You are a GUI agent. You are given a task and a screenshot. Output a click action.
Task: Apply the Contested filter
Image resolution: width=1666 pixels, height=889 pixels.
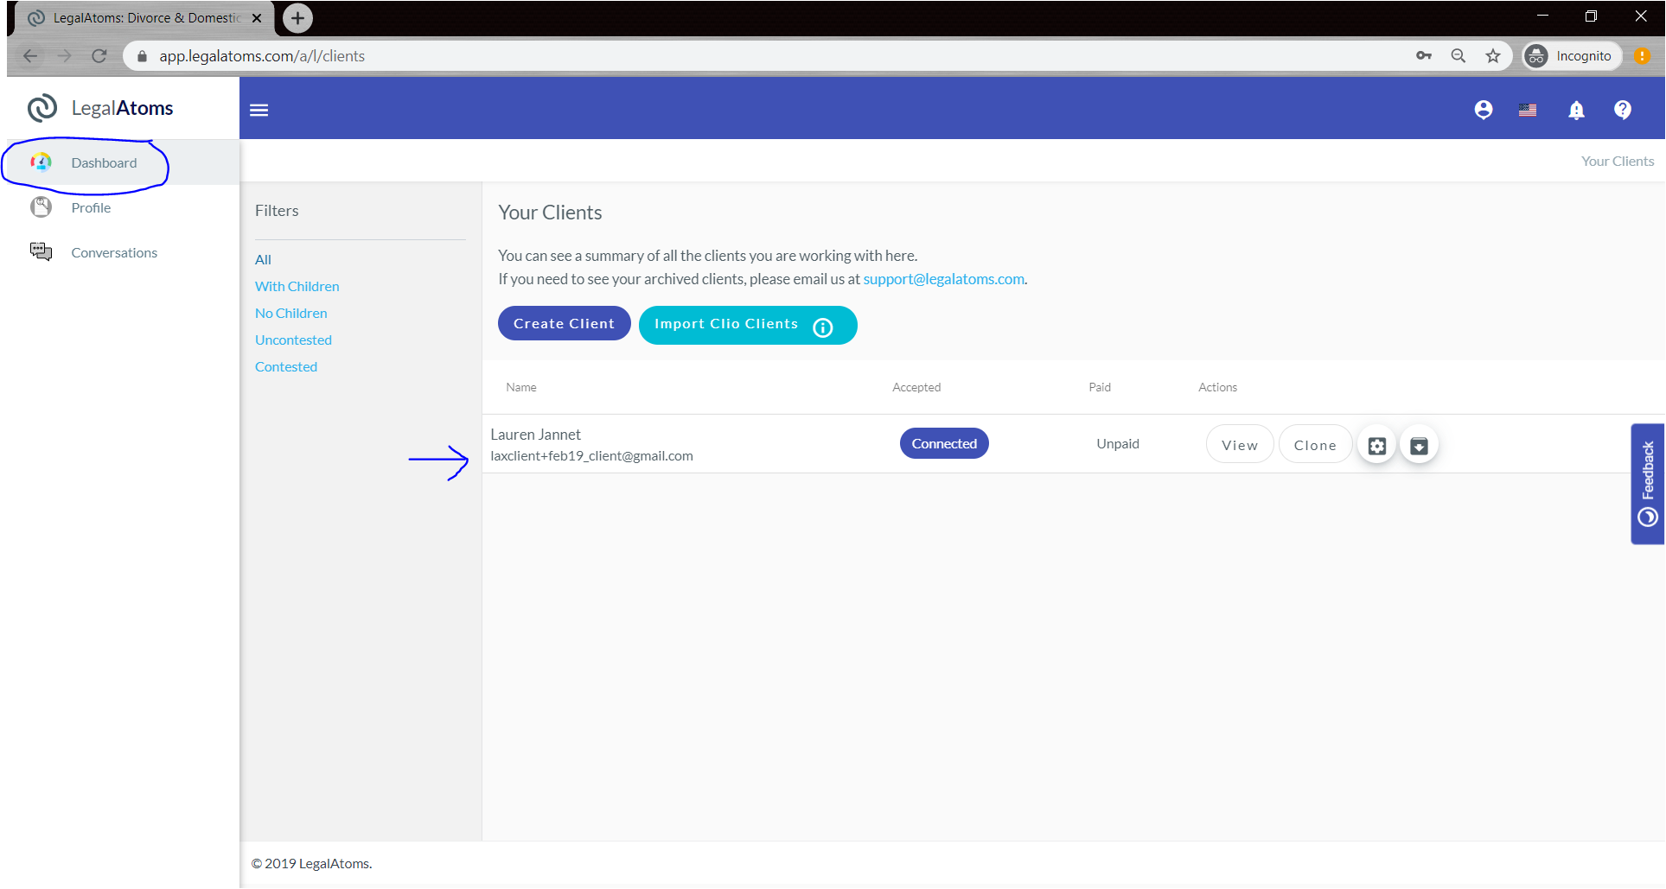[286, 366]
